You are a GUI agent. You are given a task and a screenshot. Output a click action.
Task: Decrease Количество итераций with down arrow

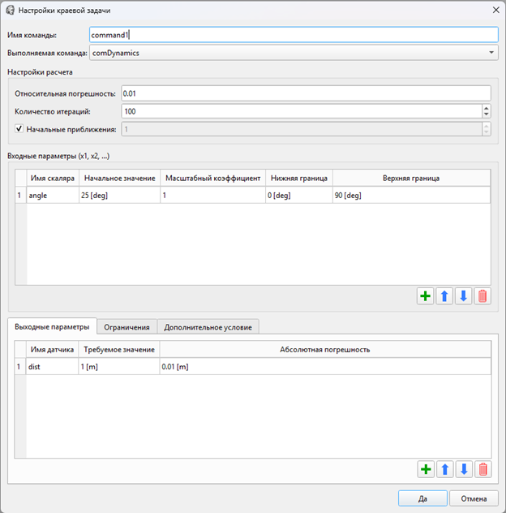486,114
